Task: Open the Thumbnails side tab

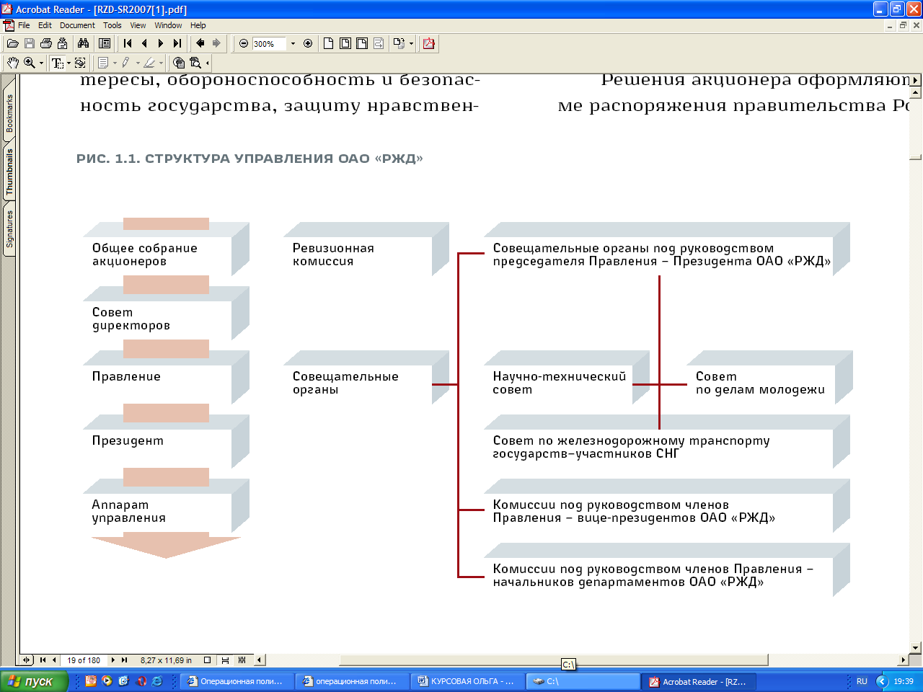Action: (x=9, y=172)
